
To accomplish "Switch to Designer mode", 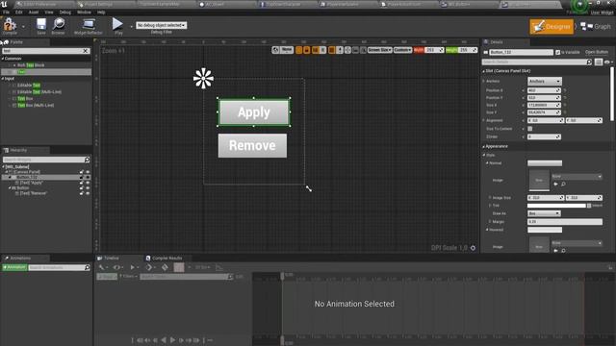I will coord(552,26).
